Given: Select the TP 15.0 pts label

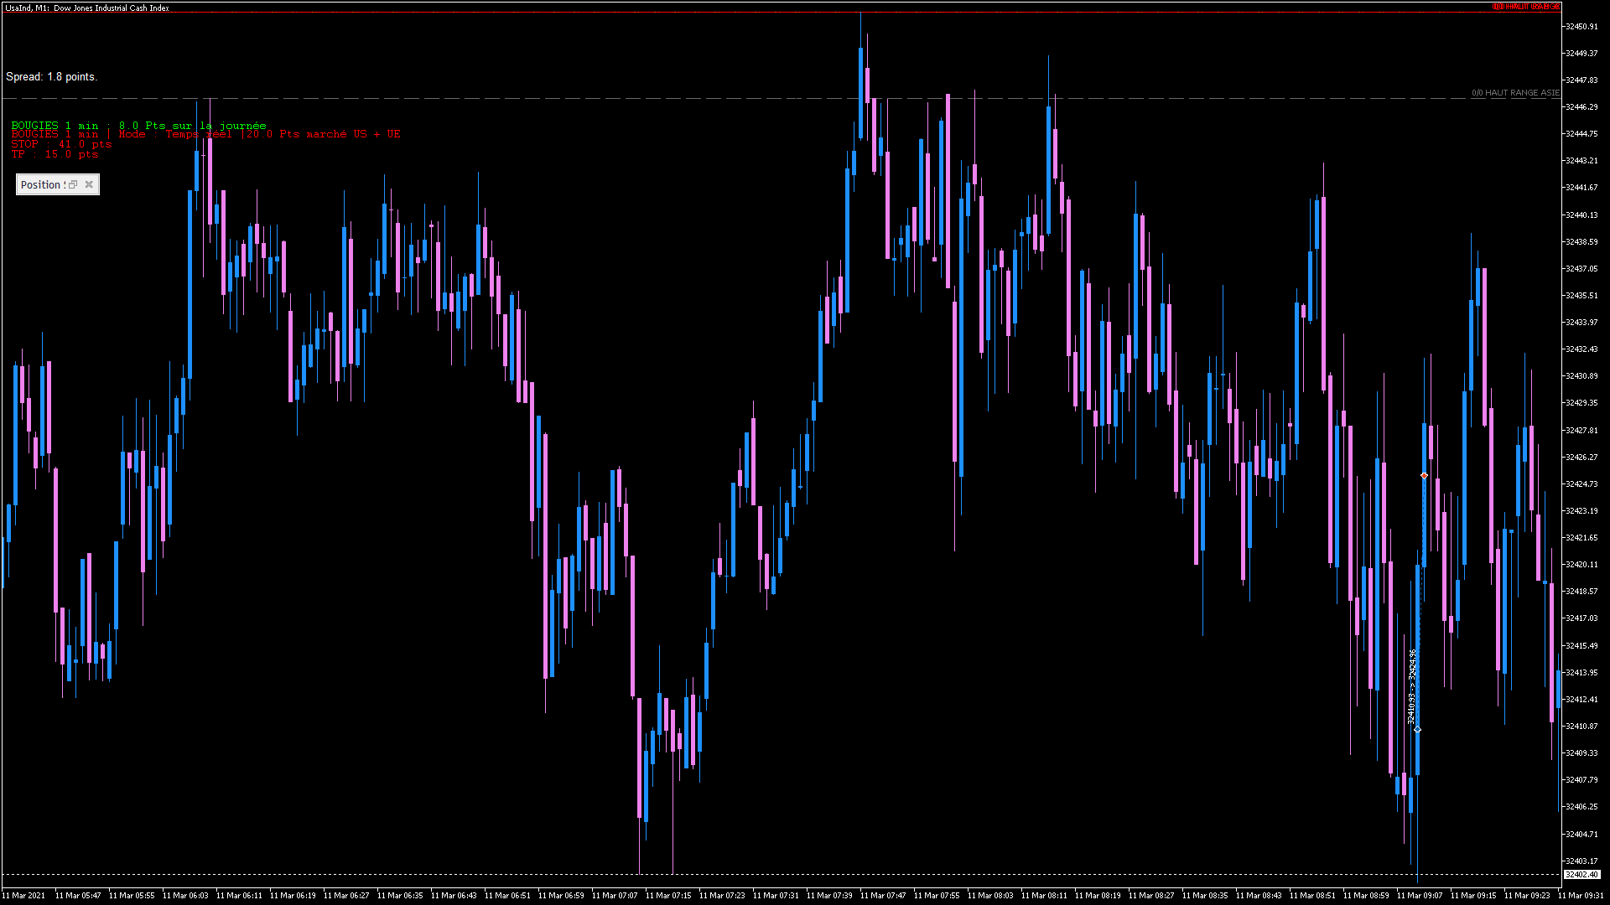Looking at the screenshot, I should pyautogui.click(x=55, y=154).
